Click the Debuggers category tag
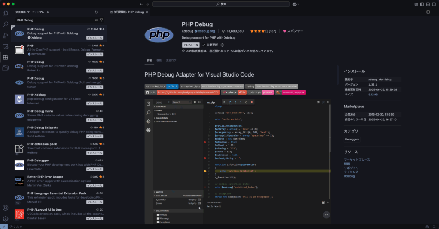 pos(352,139)
